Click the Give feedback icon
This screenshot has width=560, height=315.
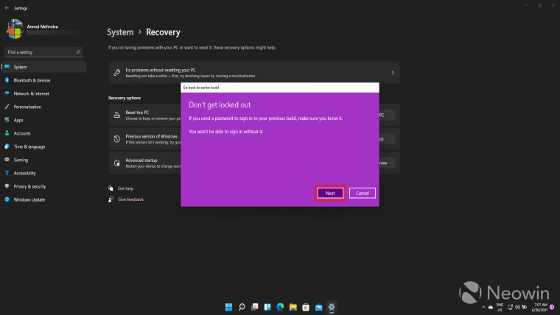tap(111, 199)
